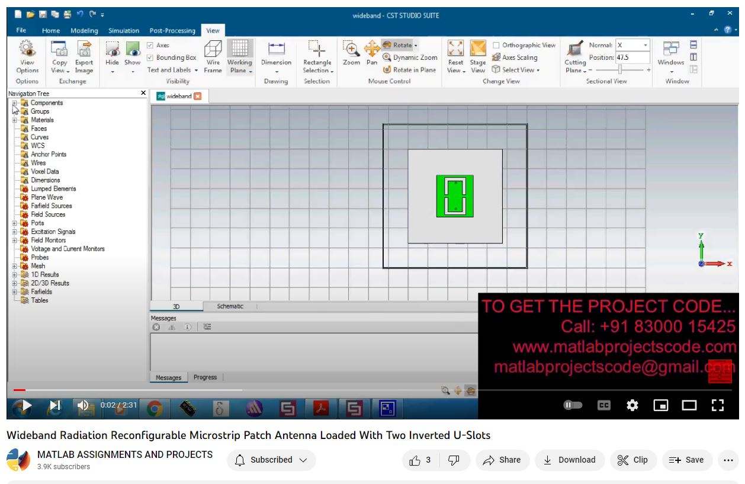Expand the Components tree node
745x484 pixels.
[15, 103]
